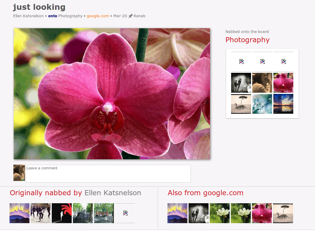The height and width of the screenshot is (238, 315).
Task: Open the woman portrait thumbnail in the board
Action: [x=262, y=83]
